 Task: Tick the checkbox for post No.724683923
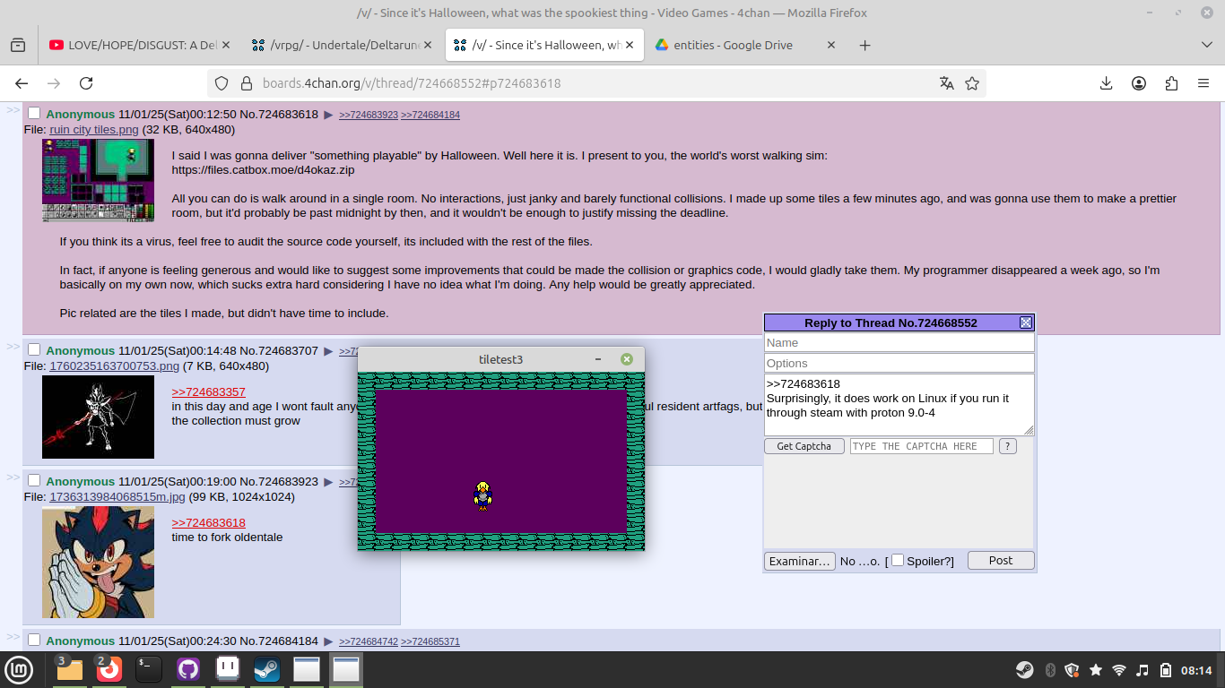click(x=34, y=480)
